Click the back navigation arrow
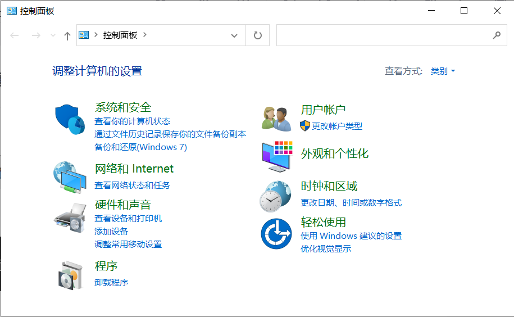The image size is (514, 317). 15,35
